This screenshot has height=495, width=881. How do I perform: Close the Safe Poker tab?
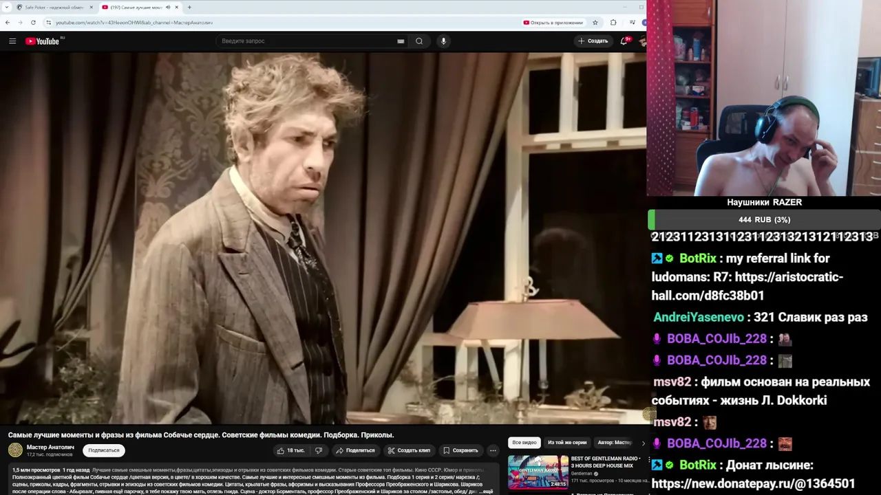tap(91, 8)
